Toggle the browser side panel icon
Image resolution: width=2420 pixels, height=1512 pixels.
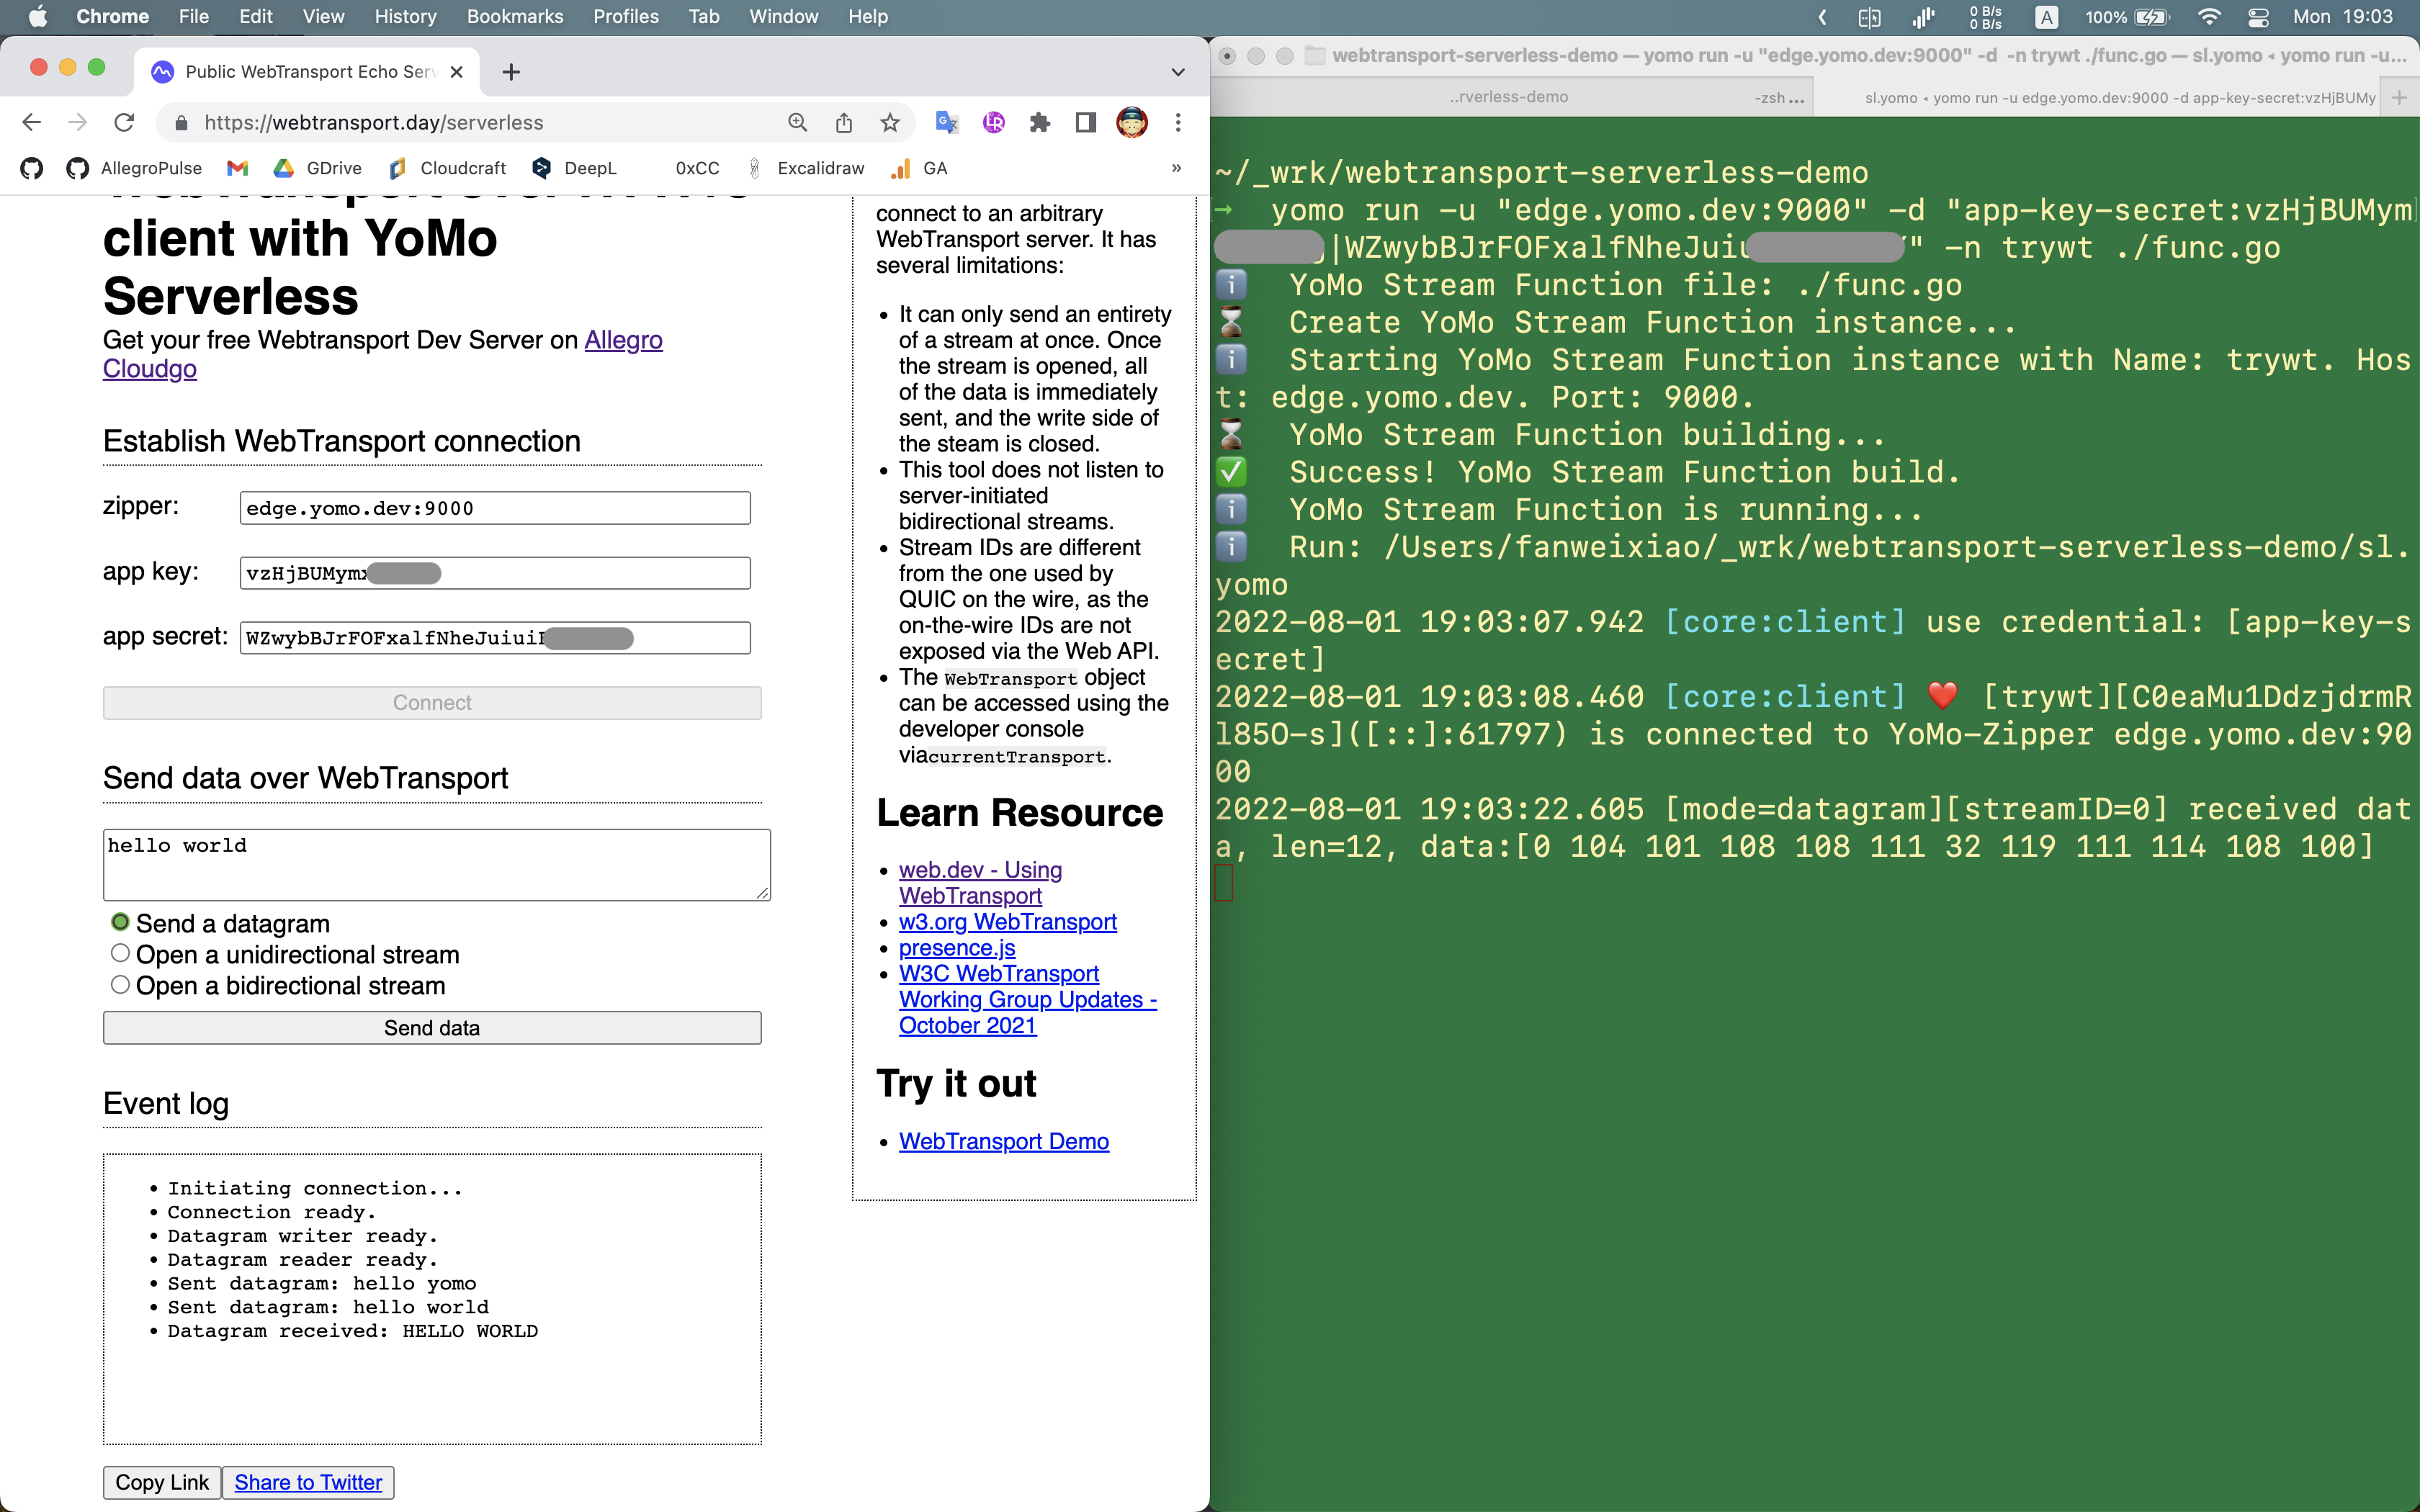click(x=1085, y=122)
